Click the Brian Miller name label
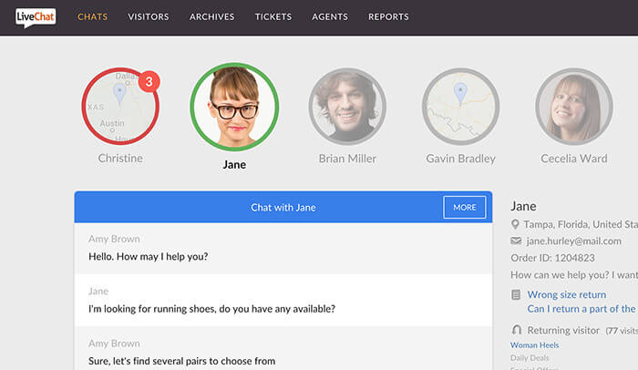Viewport: 638px width, 370px height. coord(347,159)
